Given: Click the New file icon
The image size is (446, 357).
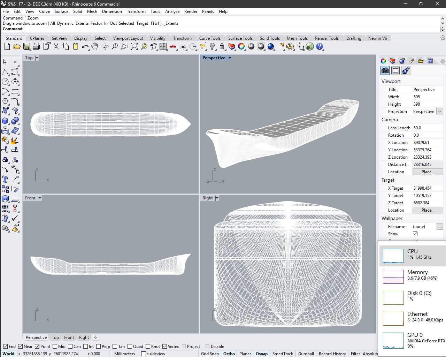Looking at the screenshot, I should coord(7,46).
